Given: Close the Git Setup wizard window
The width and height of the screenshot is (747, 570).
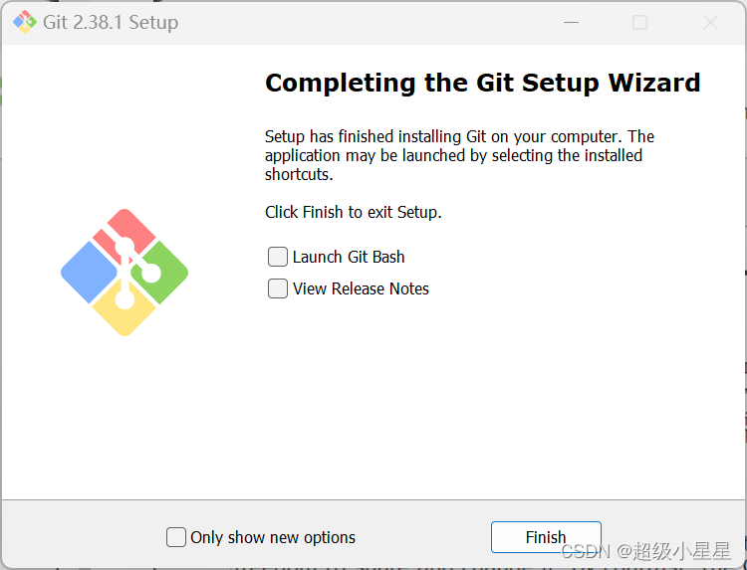Looking at the screenshot, I should [710, 22].
